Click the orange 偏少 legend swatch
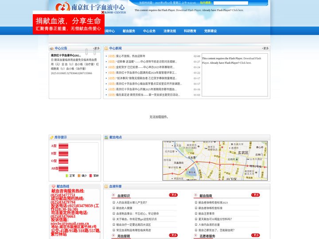 point(79,176)
